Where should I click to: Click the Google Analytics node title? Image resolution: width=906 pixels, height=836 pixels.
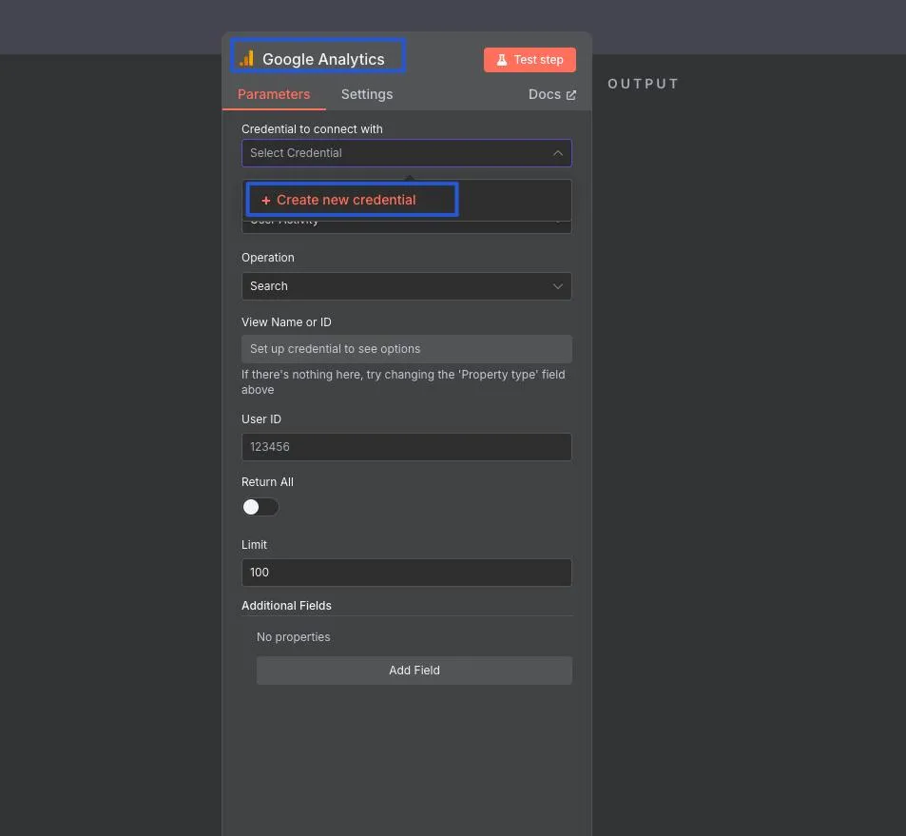click(x=323, y=59)
